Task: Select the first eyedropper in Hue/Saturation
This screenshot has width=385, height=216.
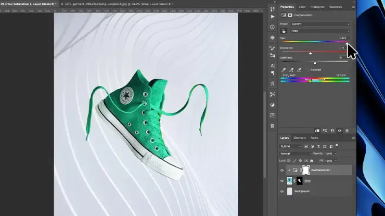Action: point(283,70)
